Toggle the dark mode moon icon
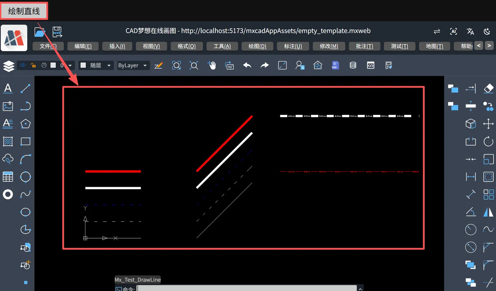Image resolution: width=496 pixels, height=291 pixels. coord(487,31)
